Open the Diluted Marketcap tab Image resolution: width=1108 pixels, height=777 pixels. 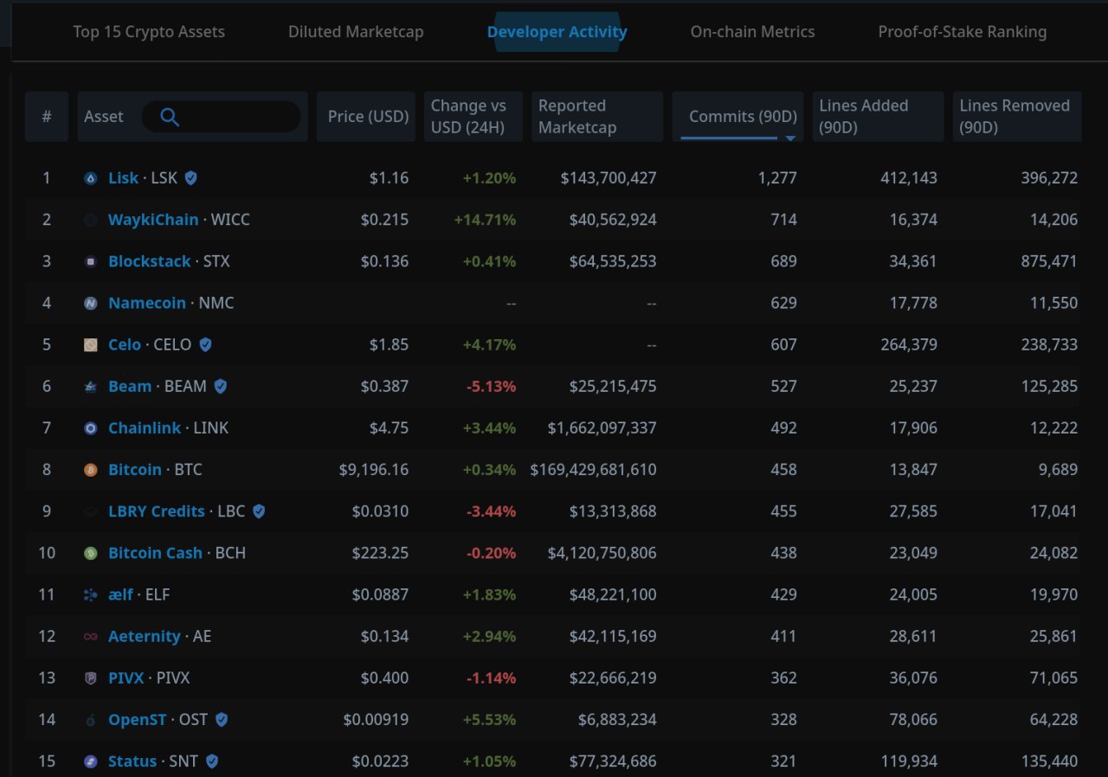click(356, 32)
